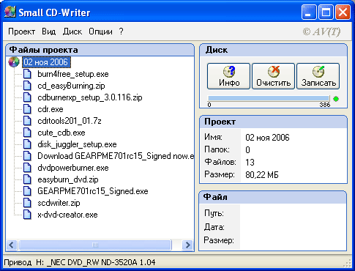Click the green drive status indicator

[336, 99]
